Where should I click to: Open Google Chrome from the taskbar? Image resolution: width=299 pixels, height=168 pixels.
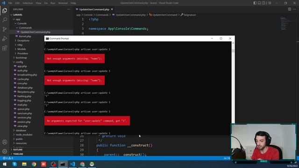click(34, 164)
